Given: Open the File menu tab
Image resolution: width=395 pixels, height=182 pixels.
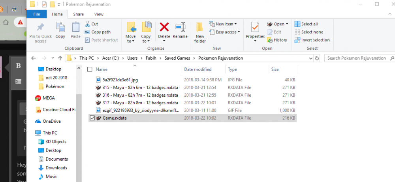Looking at the screenshot, I should (36, 14).
